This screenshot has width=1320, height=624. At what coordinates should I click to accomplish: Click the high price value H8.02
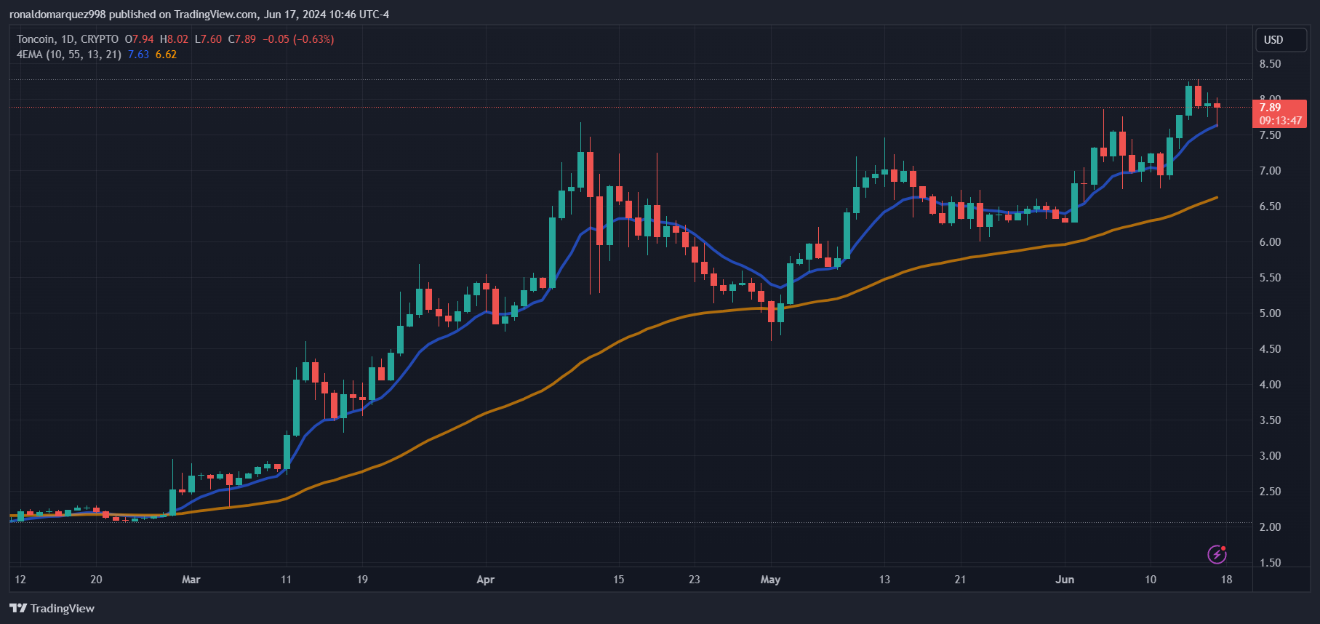tap(174, 39)
